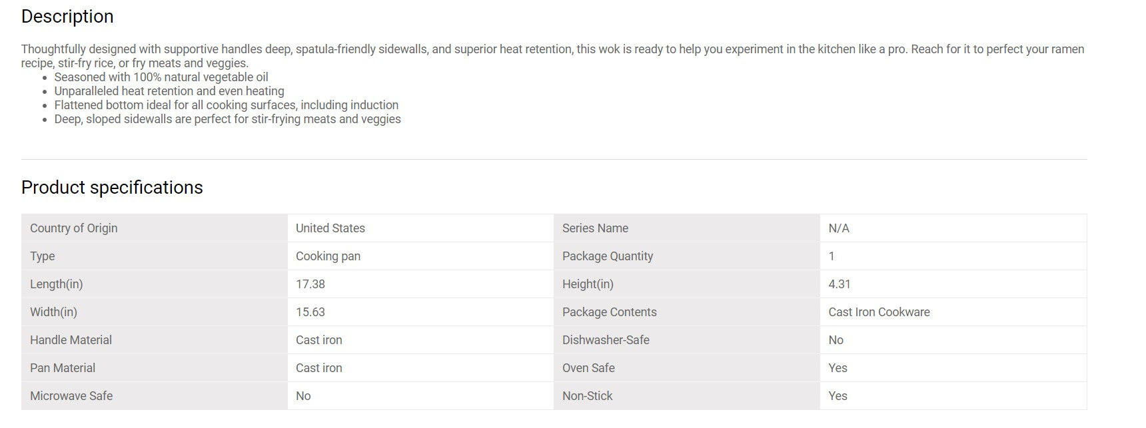The height and width of the screenshot is (428, 1146).
Task: Select the 'United States' value cell
Action: 330,228
